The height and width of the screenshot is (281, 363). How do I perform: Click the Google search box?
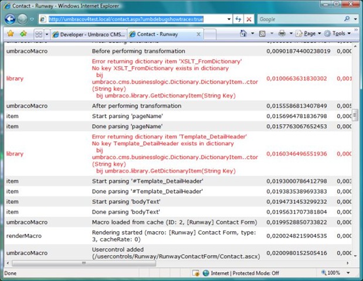(x=300, y=19)
